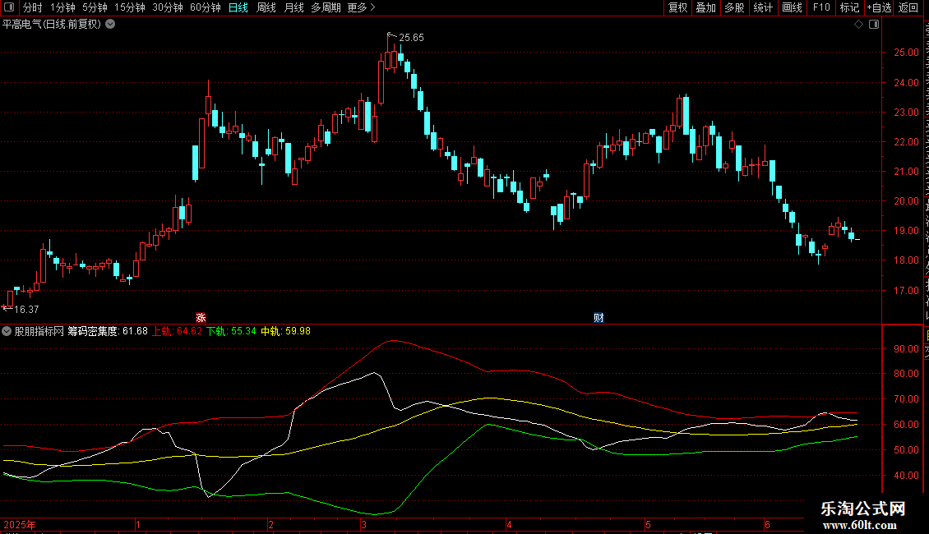Select the 日线 daily period

point(238,7)
